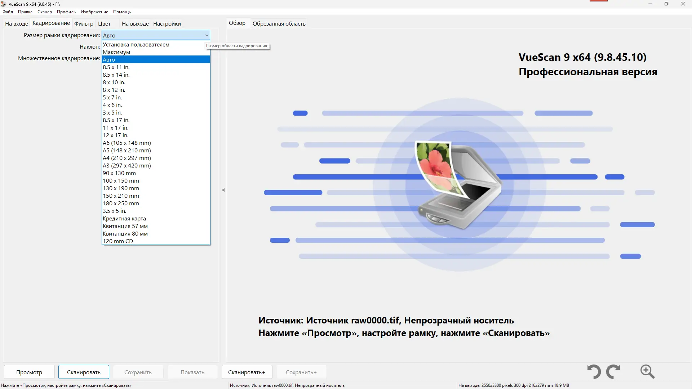
Task: Select A4 (210 x 297 mm) from the list
Action: 127,158
